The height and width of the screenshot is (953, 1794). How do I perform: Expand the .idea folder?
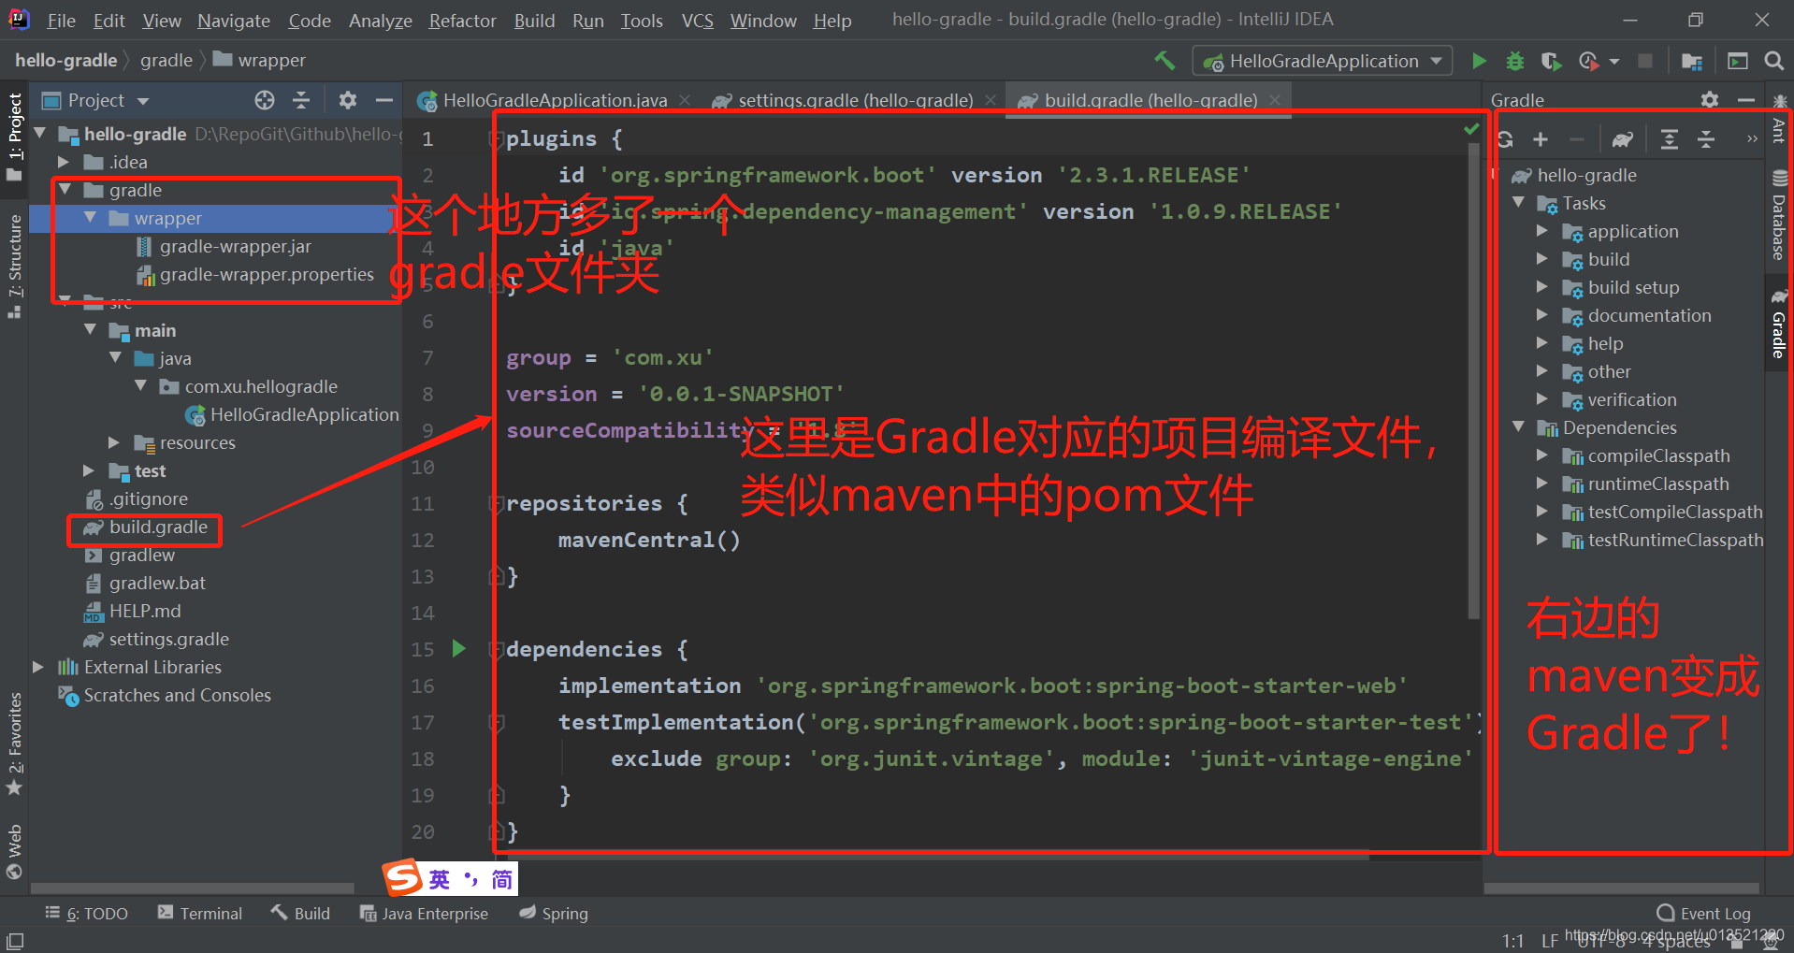pyautogui.click(x=64, y=162)
